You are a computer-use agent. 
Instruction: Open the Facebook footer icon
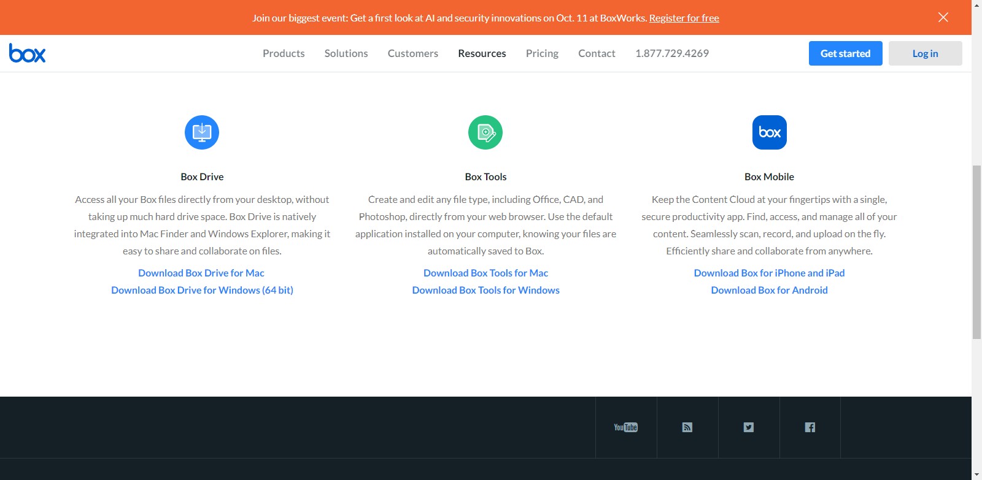810,427
